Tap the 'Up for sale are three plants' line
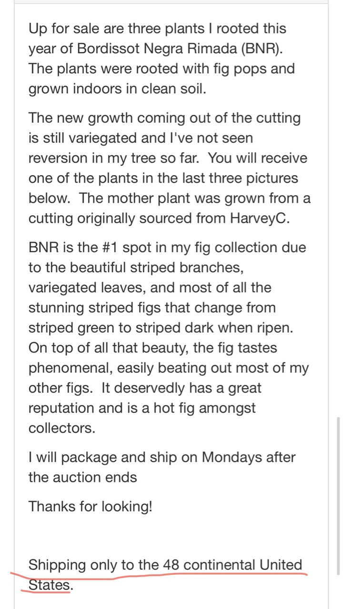343x609 pixels. (157, 29)
